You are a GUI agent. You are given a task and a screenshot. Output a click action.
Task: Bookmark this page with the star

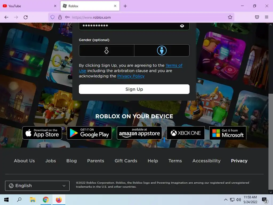click(x=230, y=17)
